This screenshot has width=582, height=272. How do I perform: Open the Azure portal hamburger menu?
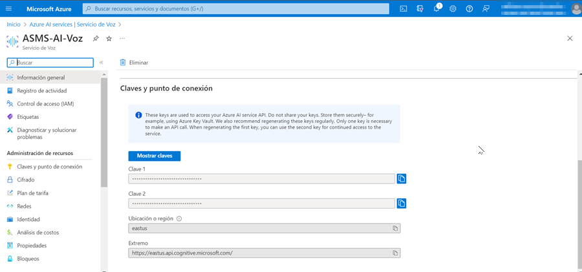9,9
